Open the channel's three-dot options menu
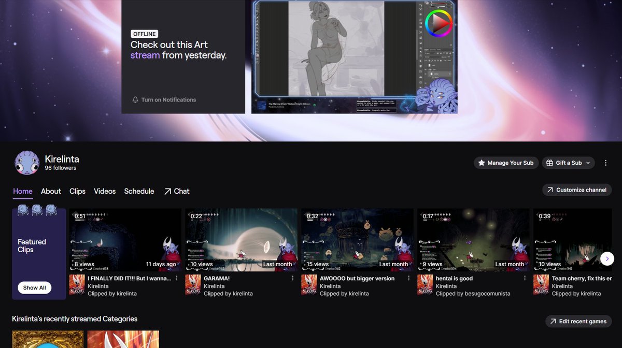622x348 pixels. click(x=605, y=163)
